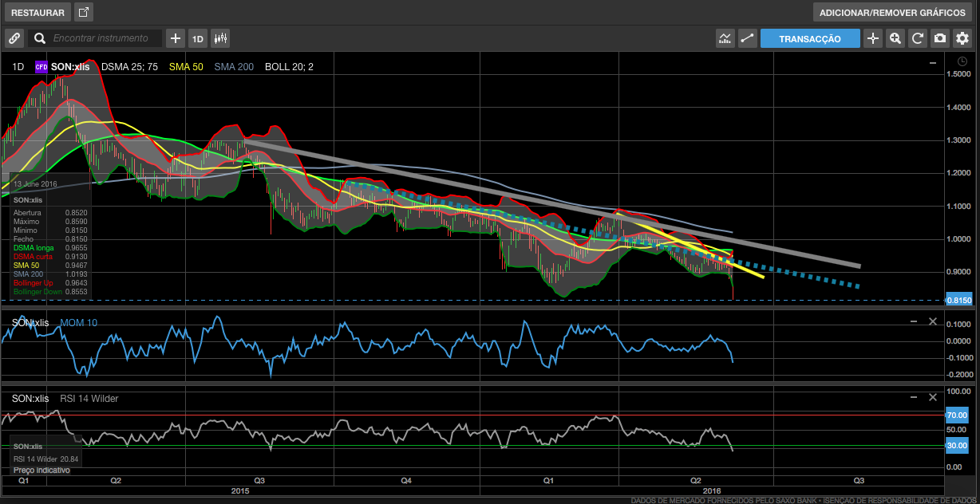Close the MOM 10 indicator panel
The height and width of the screenshot is (504, 980).
932,321
